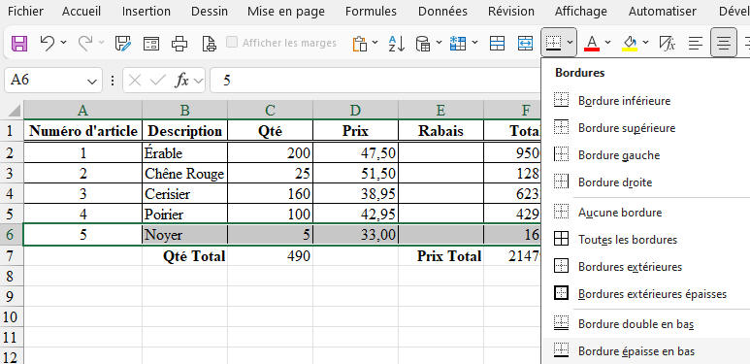Apply yellow fill color bucket
This screenshot has height=364, width=750.
tap(630, 44)
